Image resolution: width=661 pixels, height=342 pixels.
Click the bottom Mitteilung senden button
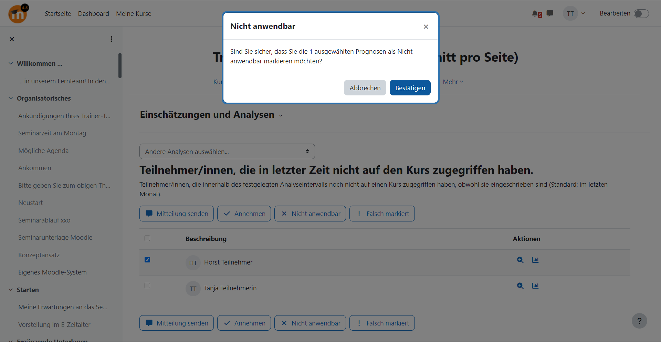177,323
